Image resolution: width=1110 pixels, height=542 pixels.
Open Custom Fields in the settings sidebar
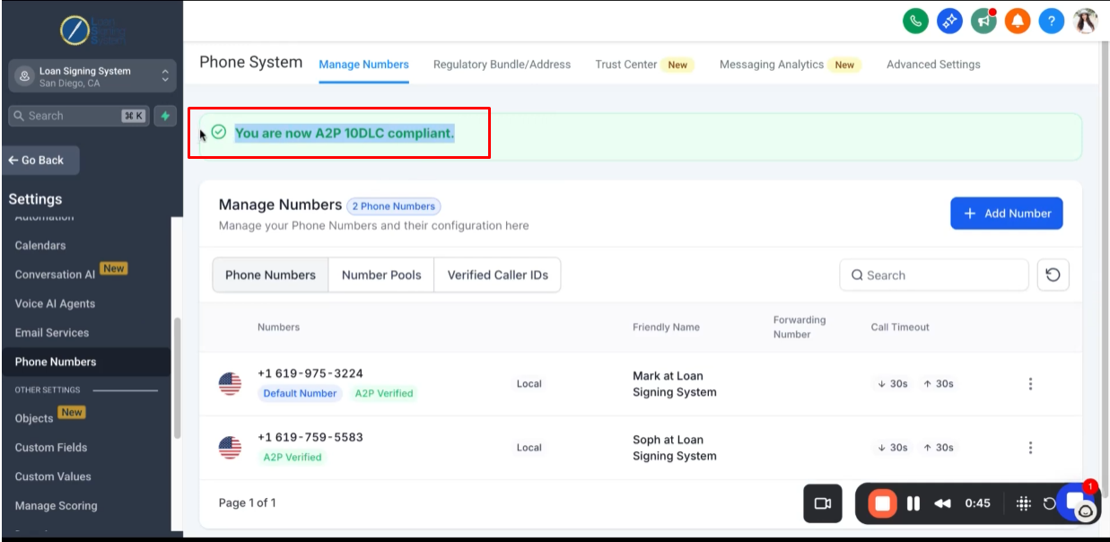[50, 447]
